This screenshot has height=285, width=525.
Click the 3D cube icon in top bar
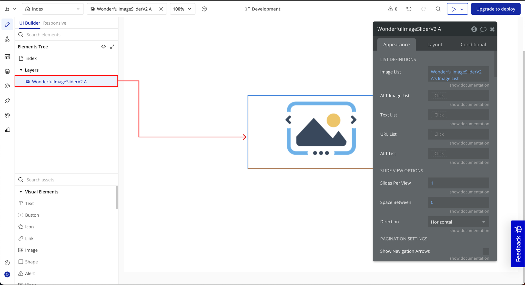point(204,9)
